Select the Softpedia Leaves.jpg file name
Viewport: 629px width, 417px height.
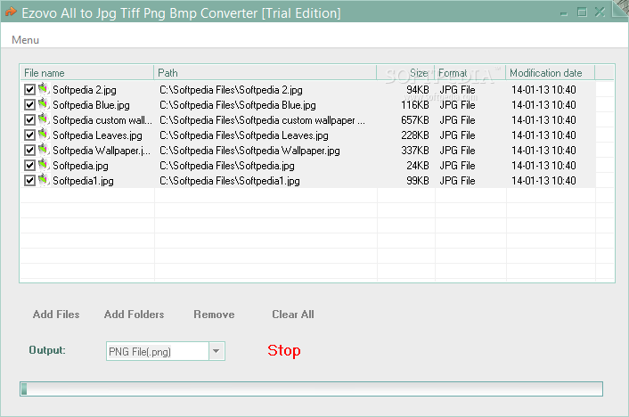[x=97, y=135]
